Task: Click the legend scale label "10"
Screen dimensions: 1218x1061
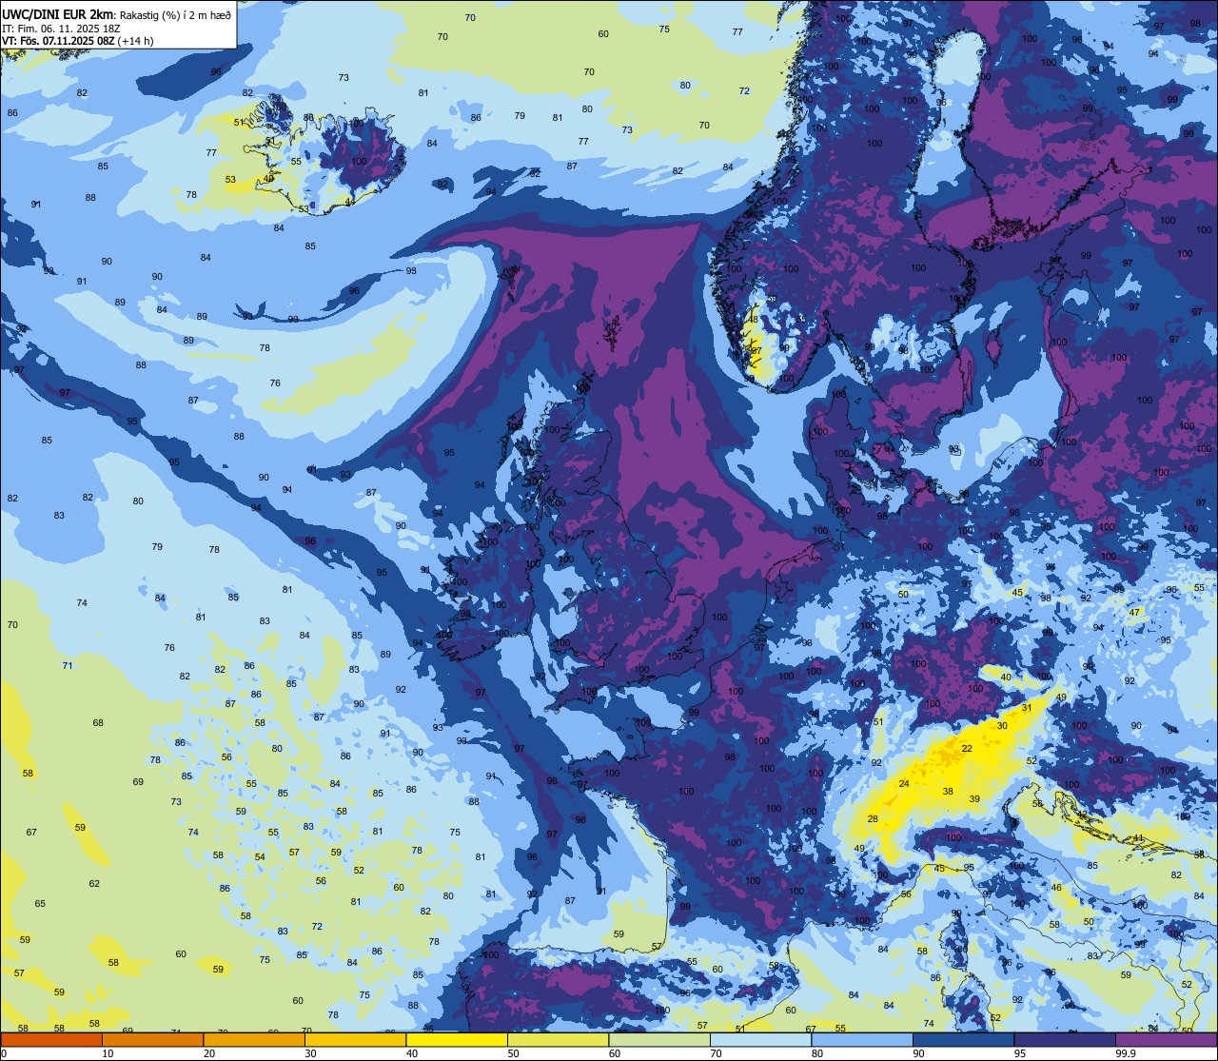Action: pos(108,1053)
